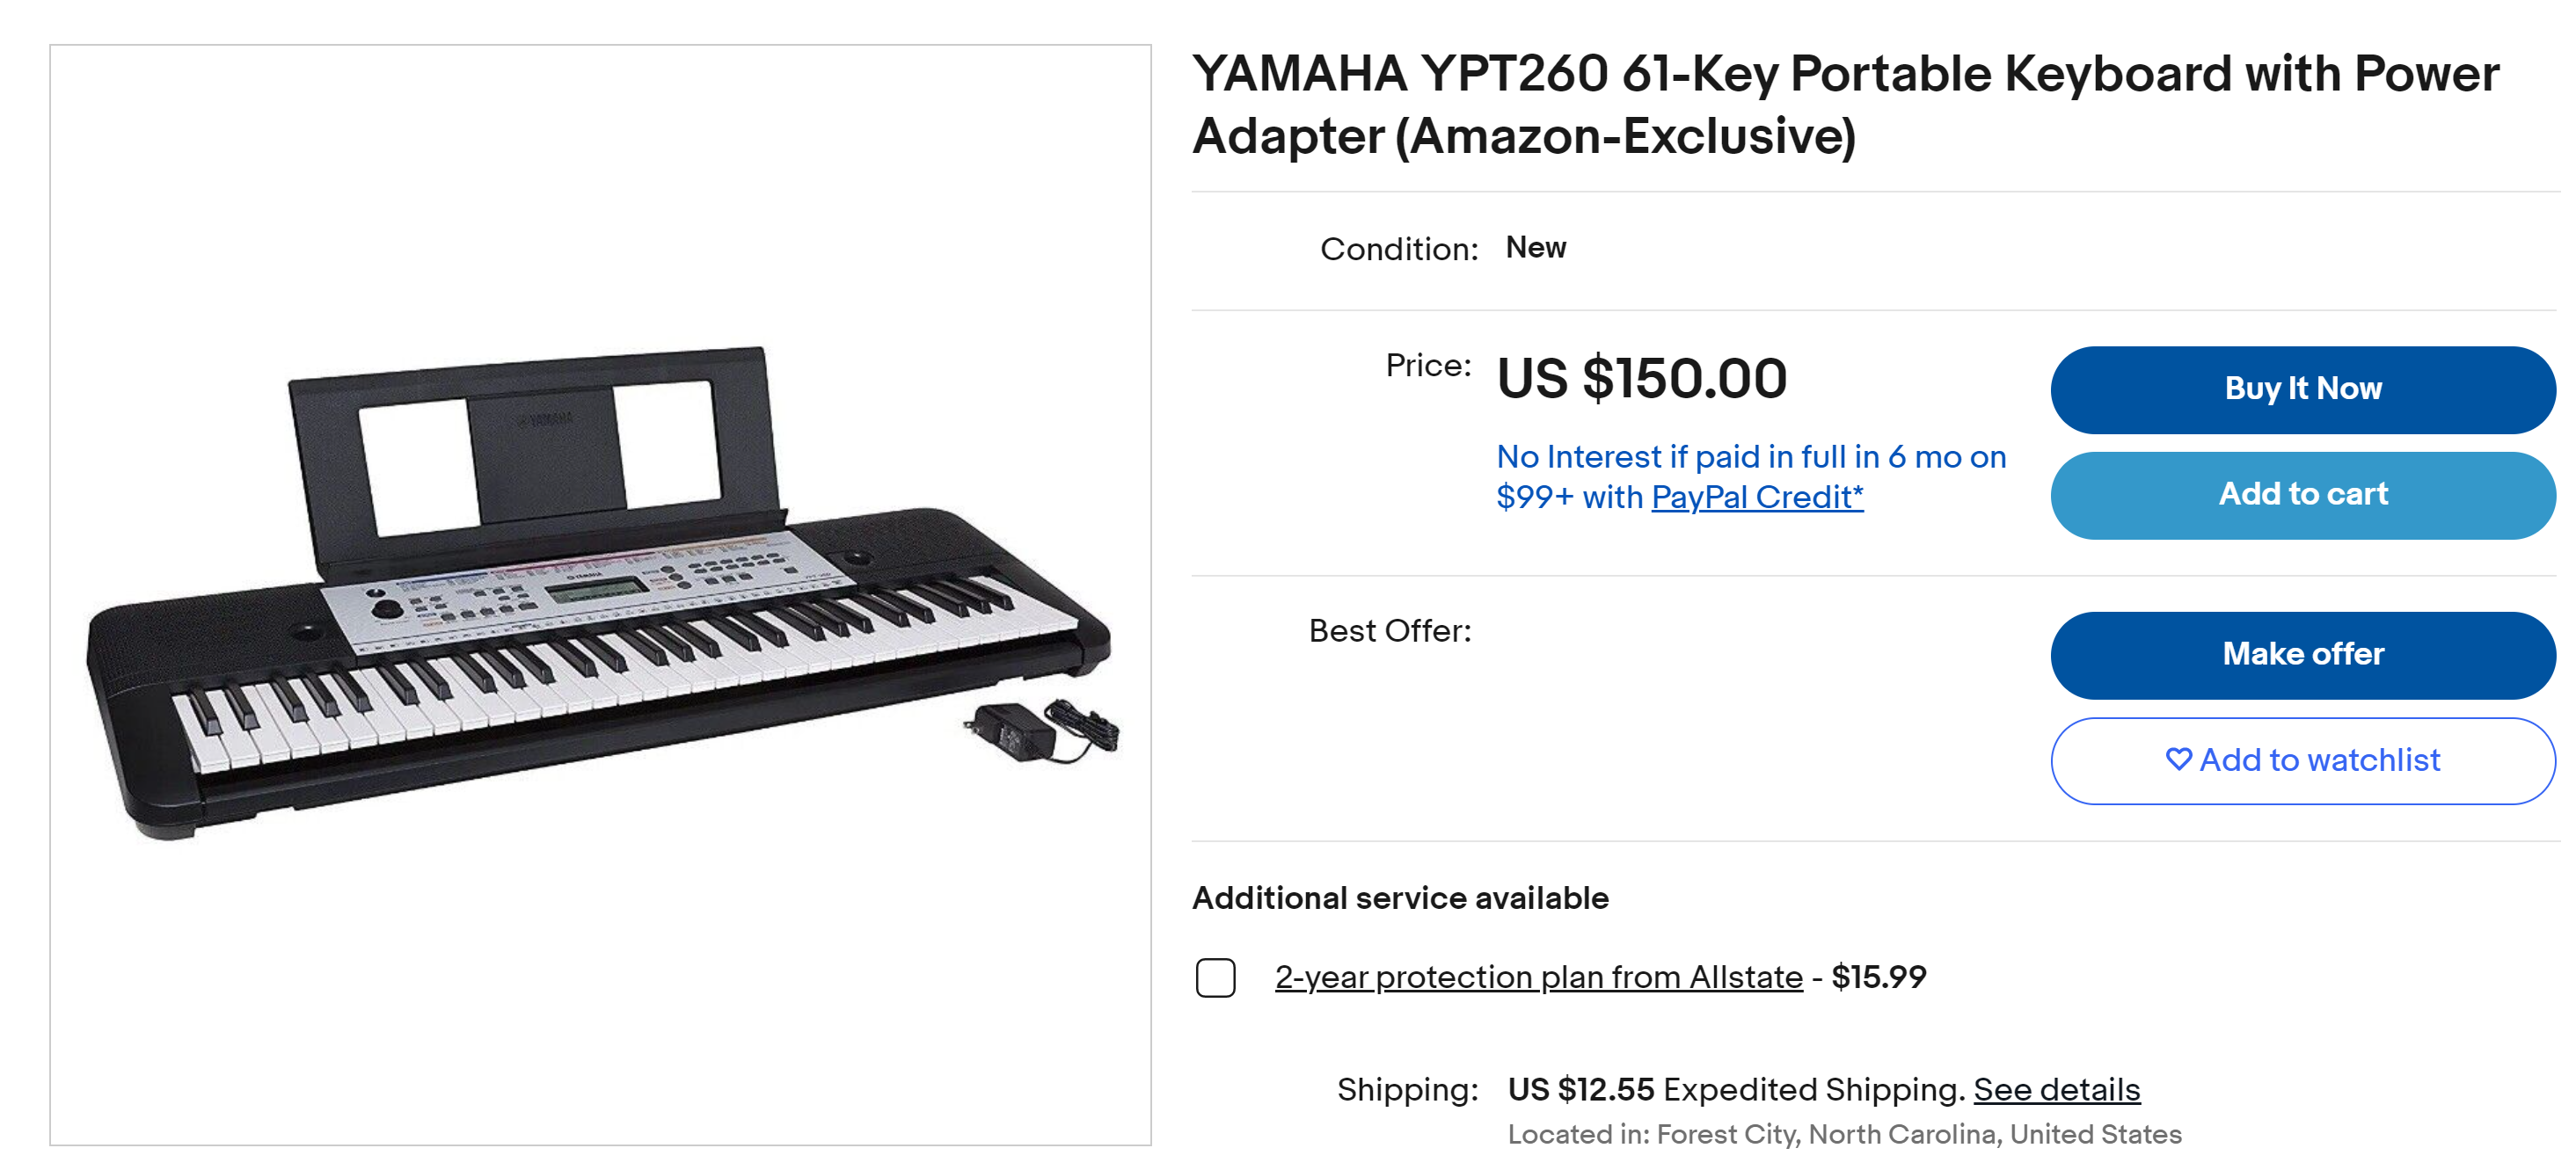Screen dimensions: 2576x1170
Task: Click the US $12.55 shipping cost
Action: pyautogui.click(x=1580, y=1089)
